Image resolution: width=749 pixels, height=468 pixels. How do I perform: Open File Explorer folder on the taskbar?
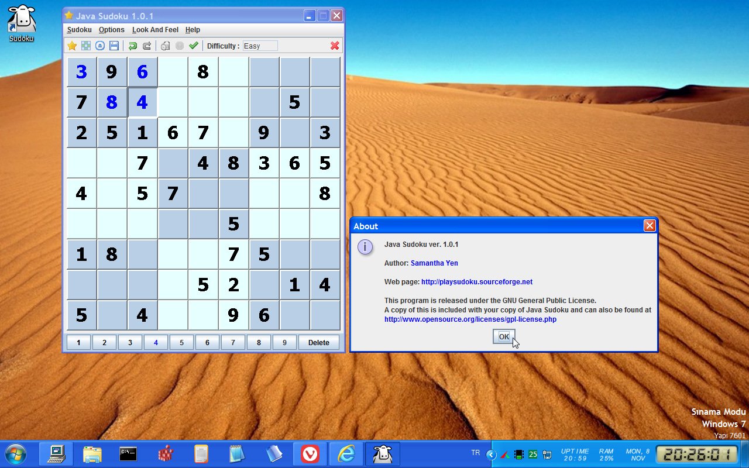click(x=92, y=454)
